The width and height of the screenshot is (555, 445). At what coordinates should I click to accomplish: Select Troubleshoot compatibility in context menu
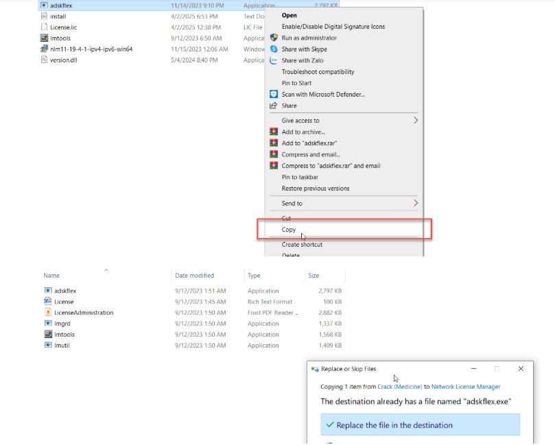(318, 72)
